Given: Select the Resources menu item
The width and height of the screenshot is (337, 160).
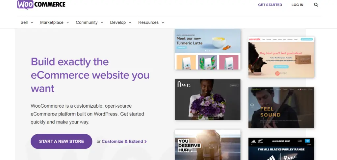Looking at the screenshot, I should tap(151, 22).
